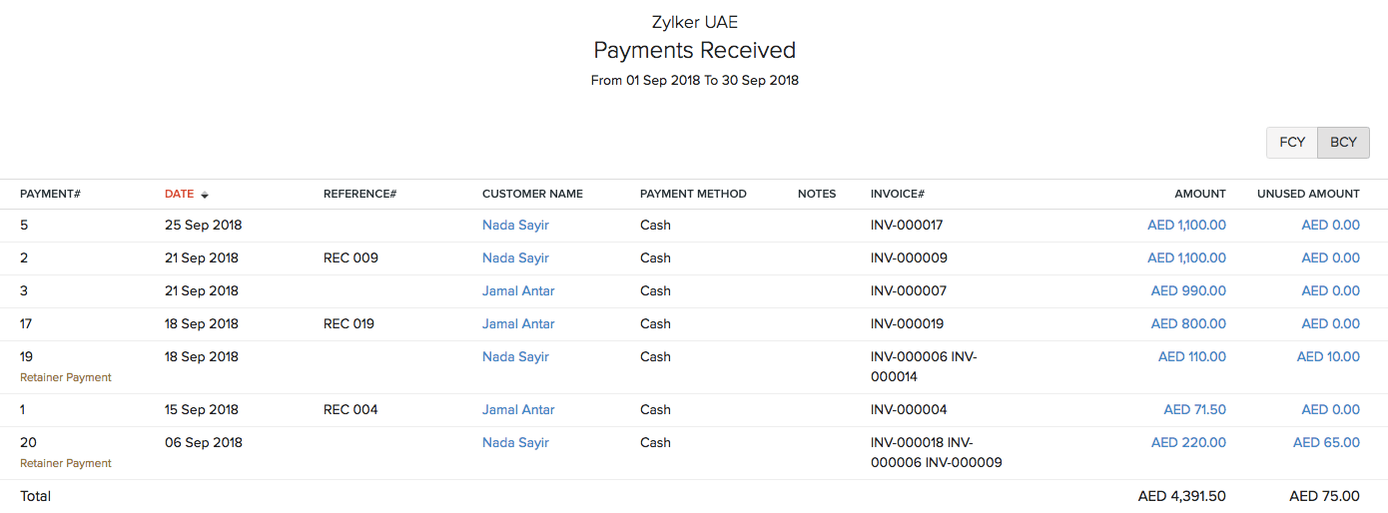The image size is (1388, 513).
Task: Switch currency view to BCY
Action: 1343,143
